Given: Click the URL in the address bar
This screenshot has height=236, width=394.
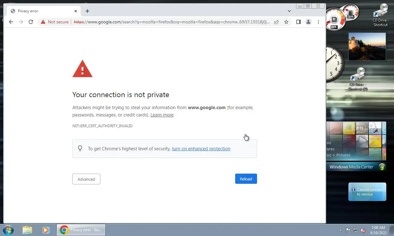Looking at the screenshot, I should [x=172, y=22].
